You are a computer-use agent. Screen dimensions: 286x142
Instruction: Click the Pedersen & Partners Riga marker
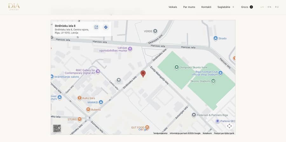point(194,115)
